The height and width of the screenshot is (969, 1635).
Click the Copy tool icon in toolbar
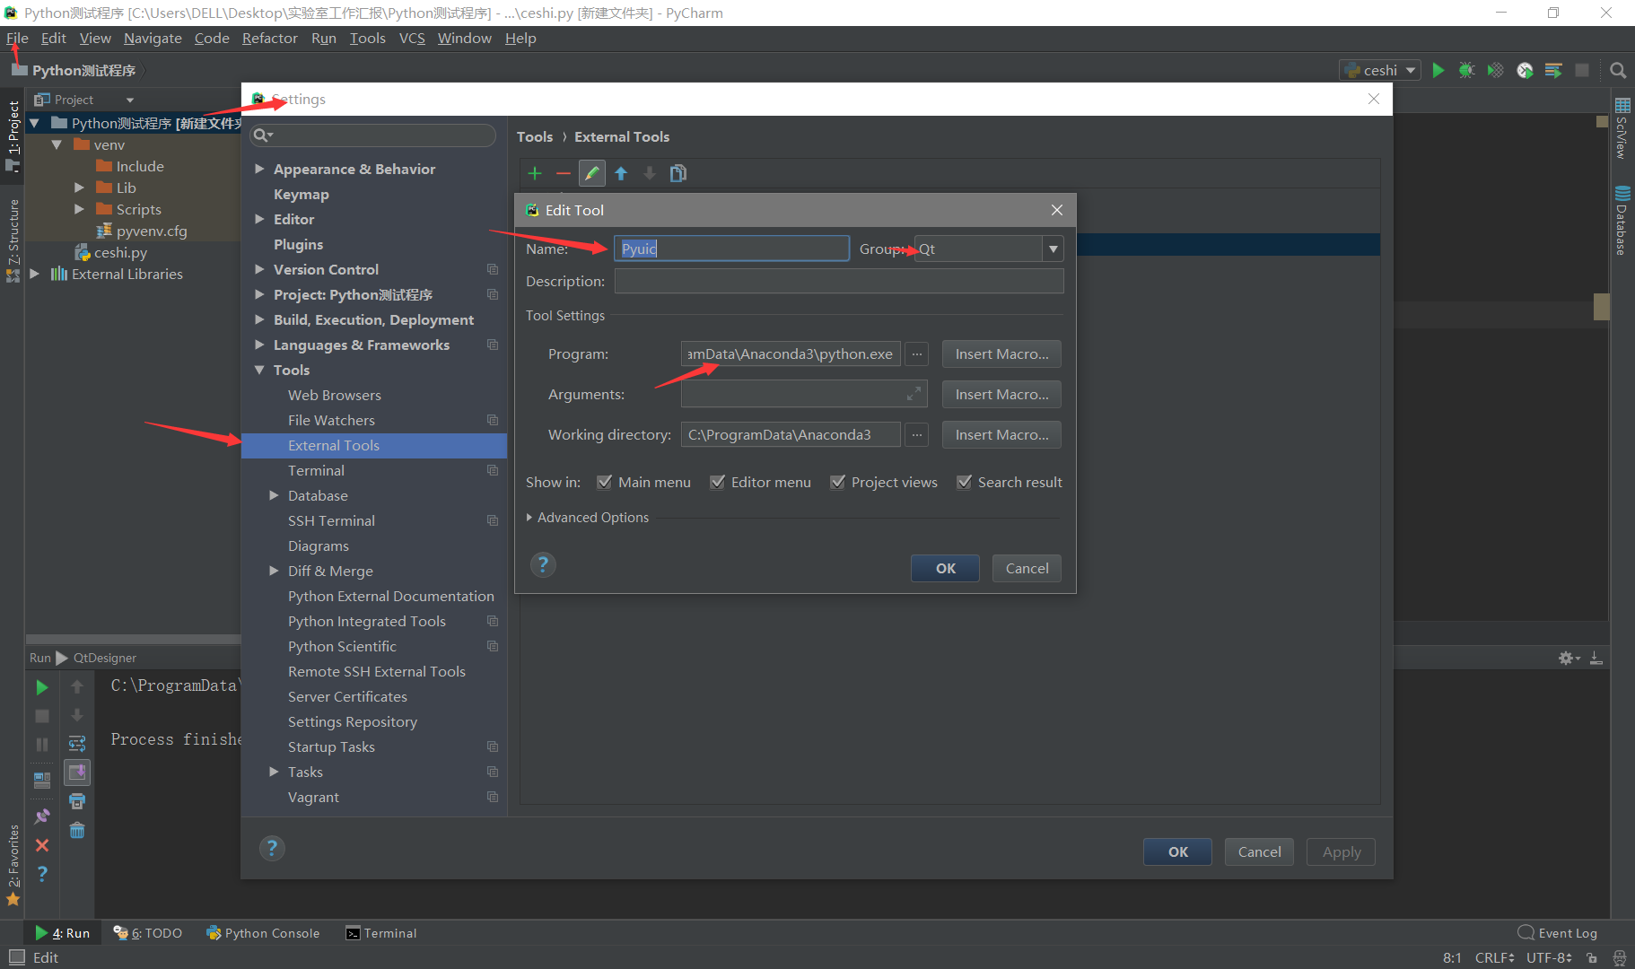(678, 173)
